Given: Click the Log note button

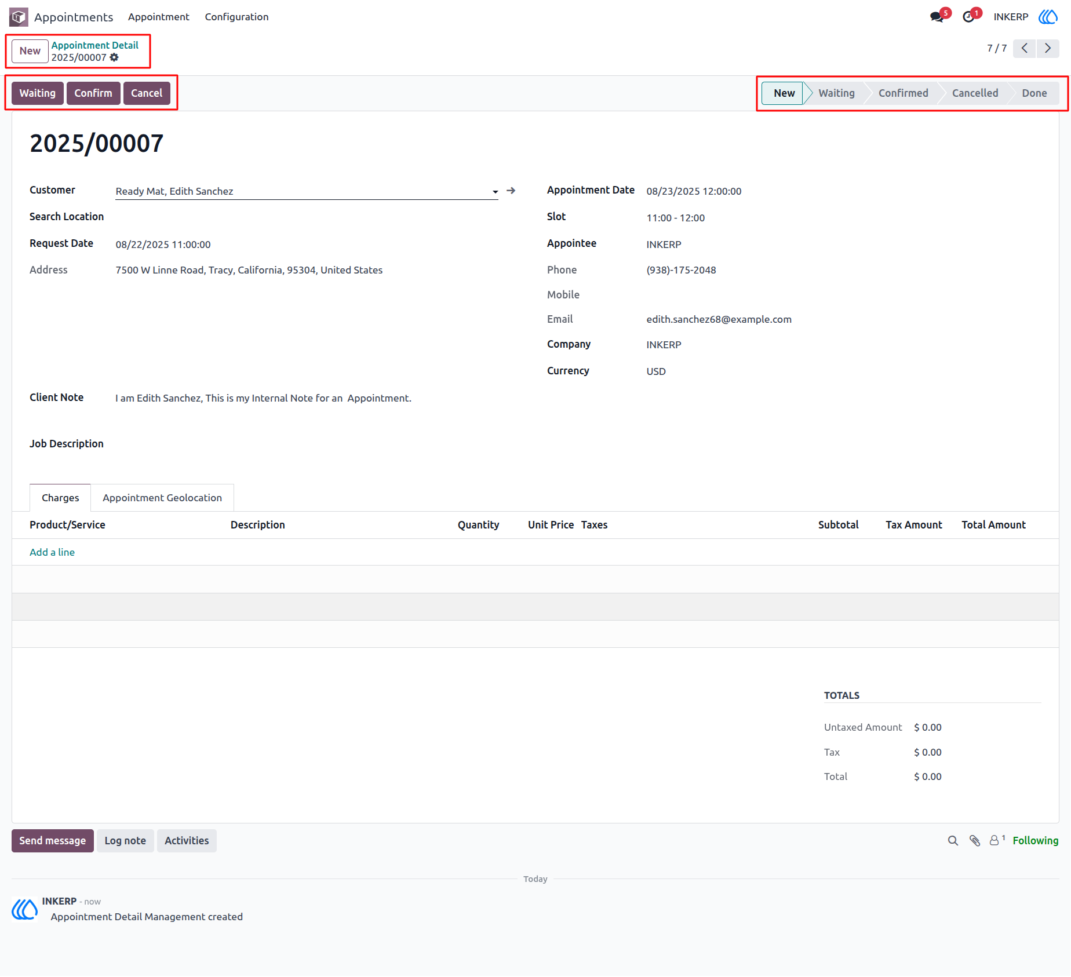Looking at the screenshot, I should tap(125, 841).
